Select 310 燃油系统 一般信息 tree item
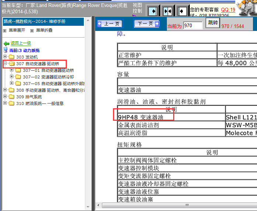257x211 pixels. (40, 103)
